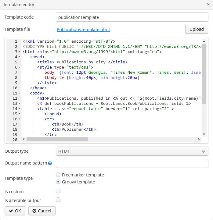Click the body font CSS rule on line 7
The height and width of the screenshot is (220, 213).
coord(123,73)
